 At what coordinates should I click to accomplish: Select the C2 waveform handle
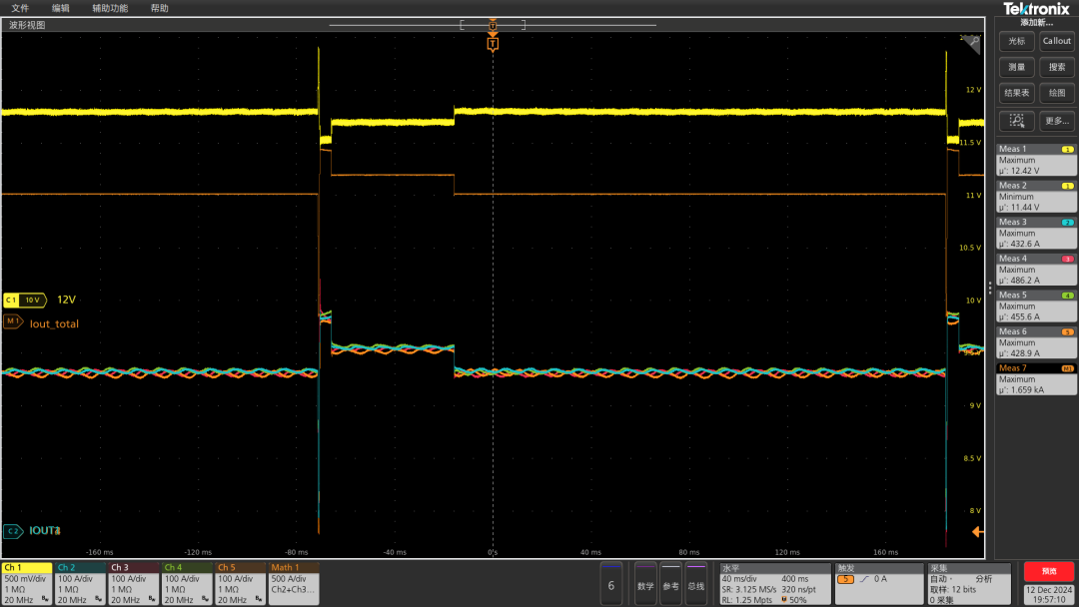(13, 531)
